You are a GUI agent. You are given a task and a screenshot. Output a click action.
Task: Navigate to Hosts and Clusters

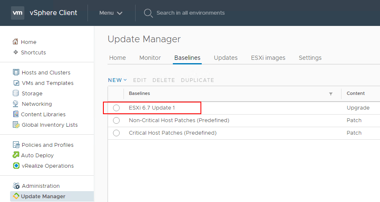click(46, 72)
